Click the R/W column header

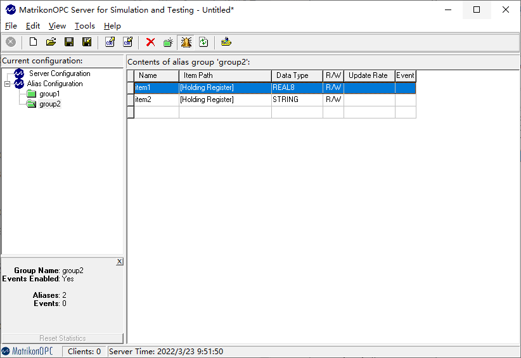(333, 75)
